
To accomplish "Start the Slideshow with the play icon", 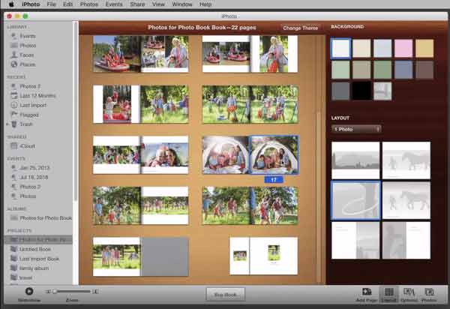I will pos(29,291).
